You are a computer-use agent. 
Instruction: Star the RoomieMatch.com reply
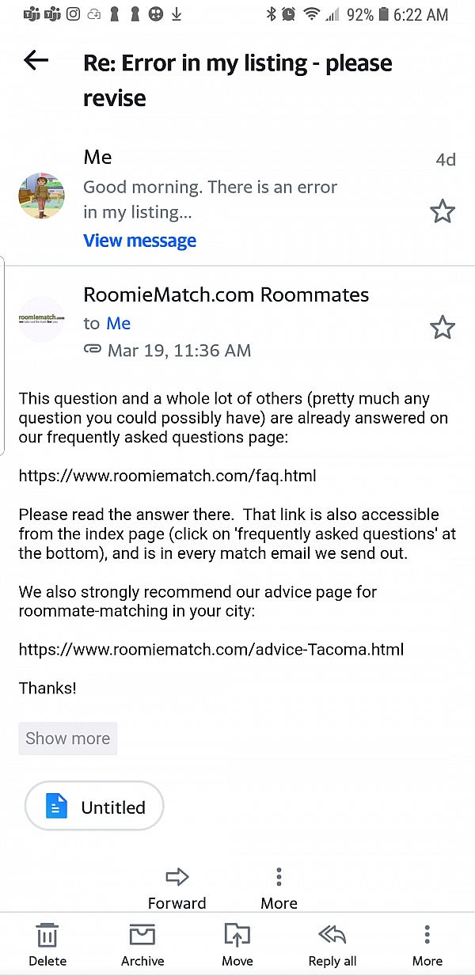point(442,327)
